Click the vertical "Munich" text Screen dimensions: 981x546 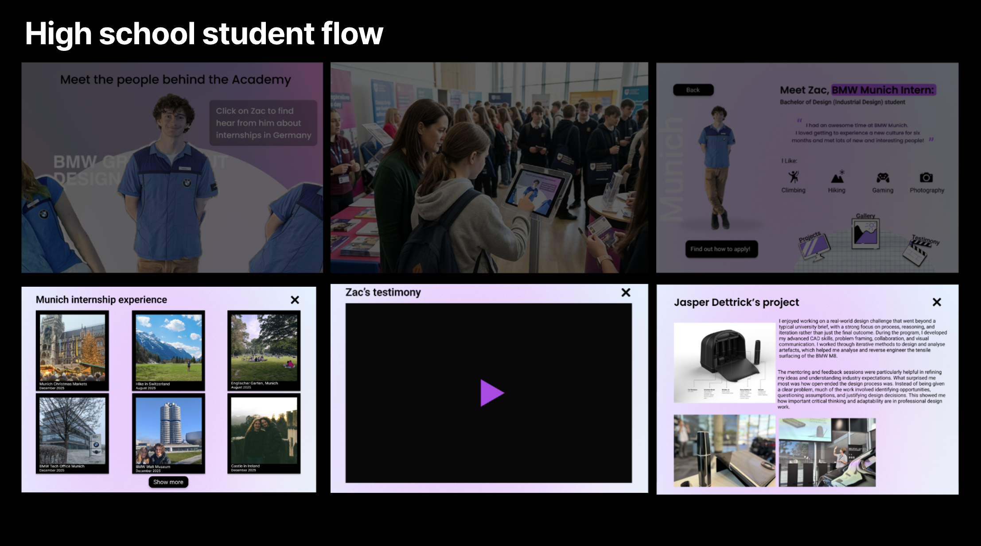pyautogui.click(x=672, y=169)
